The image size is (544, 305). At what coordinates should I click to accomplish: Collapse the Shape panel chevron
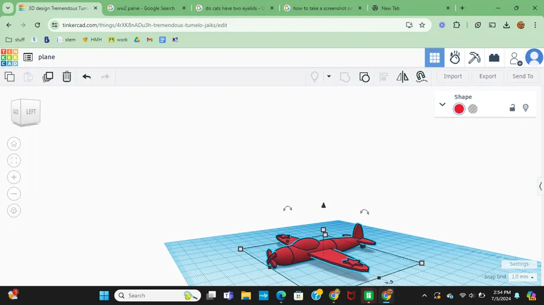click(x=442, y=104)
